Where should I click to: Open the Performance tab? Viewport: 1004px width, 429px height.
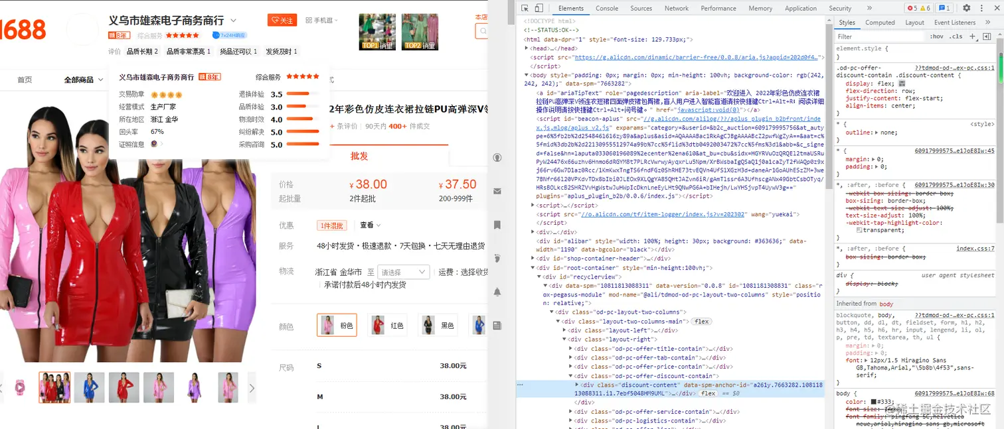tap(718, 8)
